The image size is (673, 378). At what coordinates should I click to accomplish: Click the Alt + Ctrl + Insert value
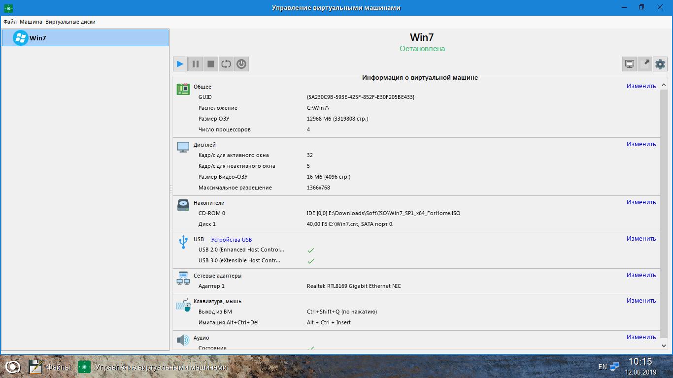point(329,323)
